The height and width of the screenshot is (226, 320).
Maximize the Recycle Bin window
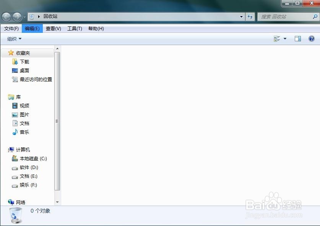[x=297, y=3]
